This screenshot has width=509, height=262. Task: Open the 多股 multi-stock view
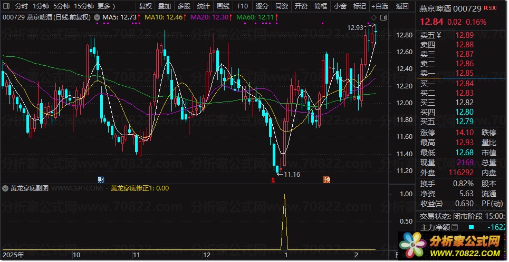(x=184, y=6)
